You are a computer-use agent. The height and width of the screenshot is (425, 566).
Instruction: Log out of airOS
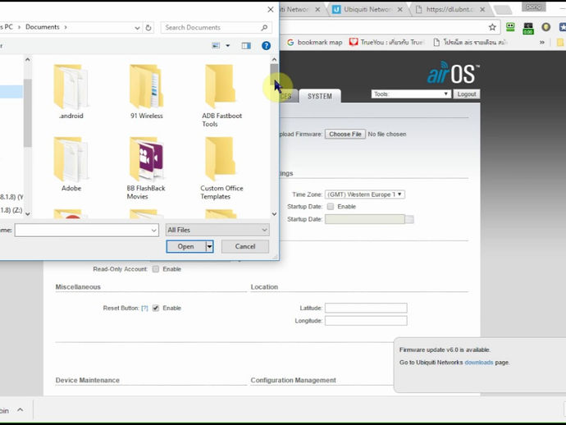[467, 94]
